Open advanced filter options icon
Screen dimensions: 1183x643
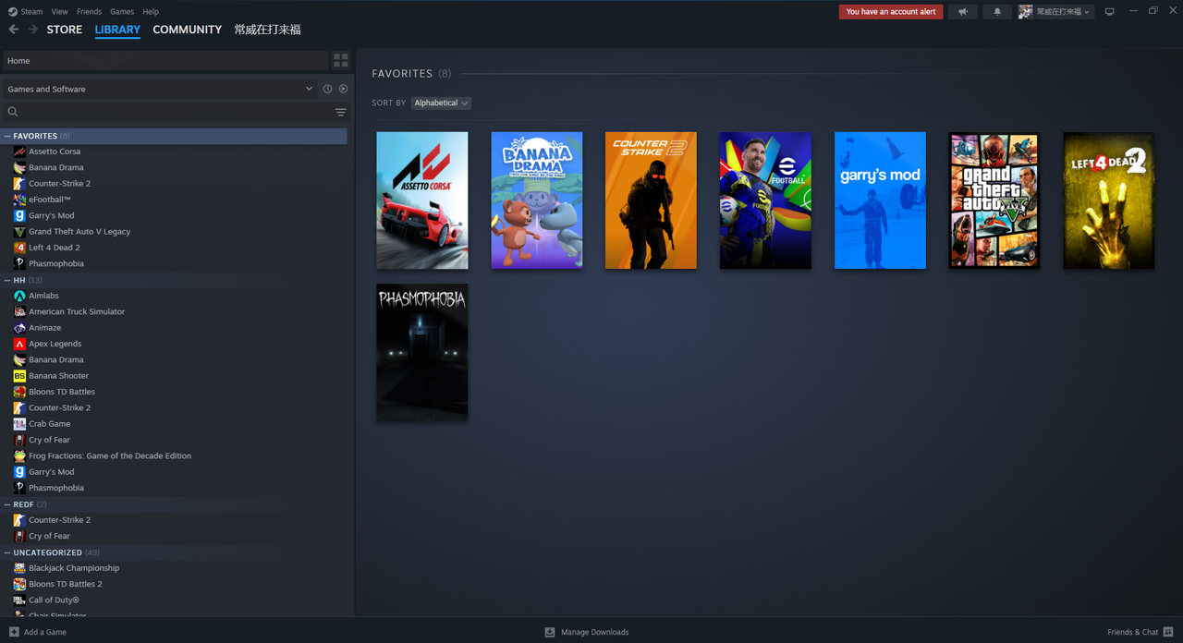[x=340, y=112]
